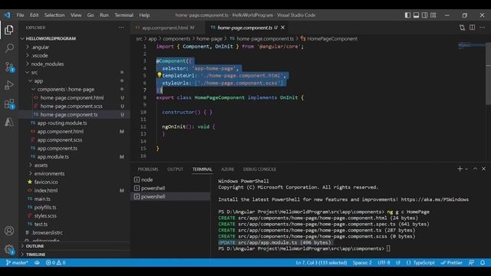Close the home-page.component.ts tab
Screen dimensions: 491x276
click(x=283, y=28)
